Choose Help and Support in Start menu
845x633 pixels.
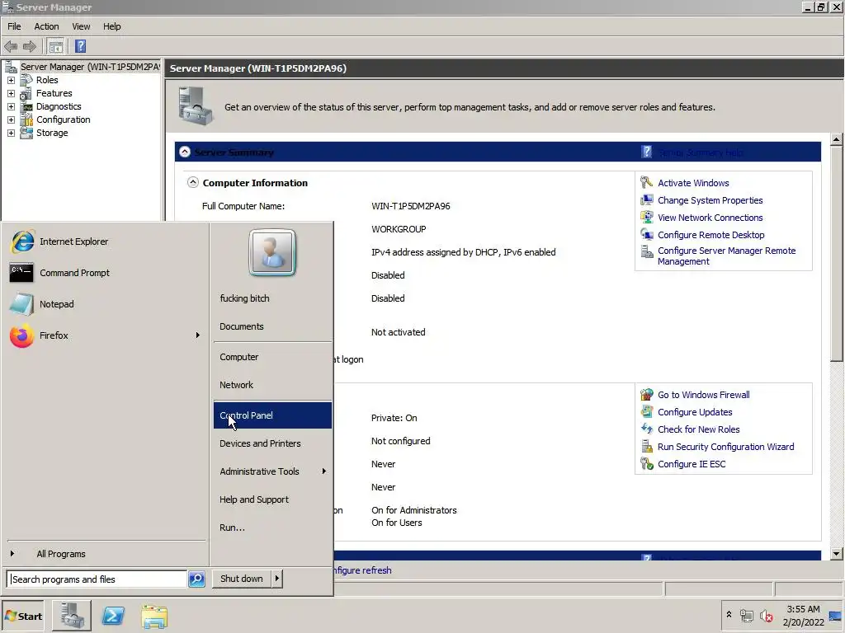point(272,499)
